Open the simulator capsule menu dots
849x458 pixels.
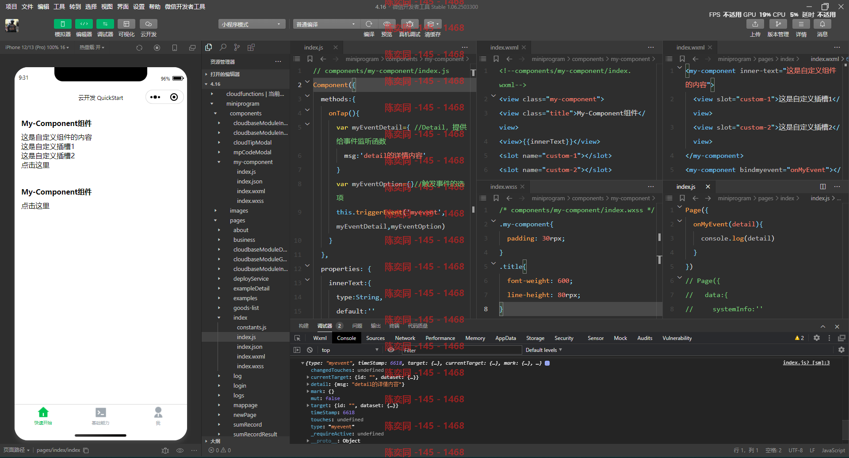pos(155,97)
